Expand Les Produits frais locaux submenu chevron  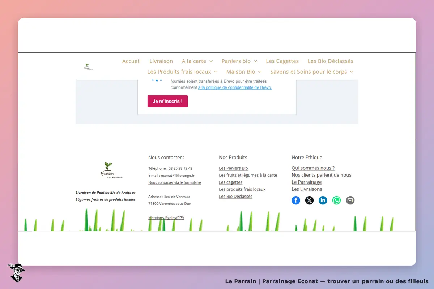pyautogui.click(x=216, y=72)
